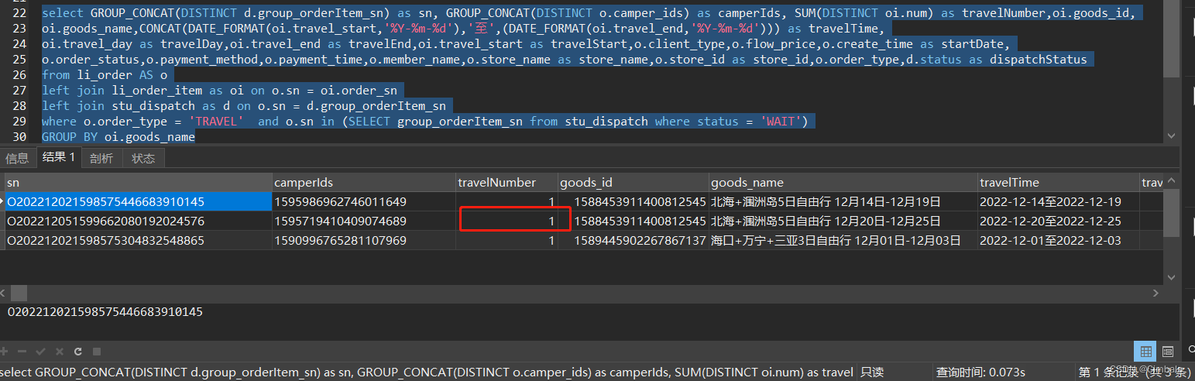Select camperIds cell 1590996765281107969
Image resolution: width=1195 pixels, height=381 pixels.
pyautogui.click(x=364, y=241)
